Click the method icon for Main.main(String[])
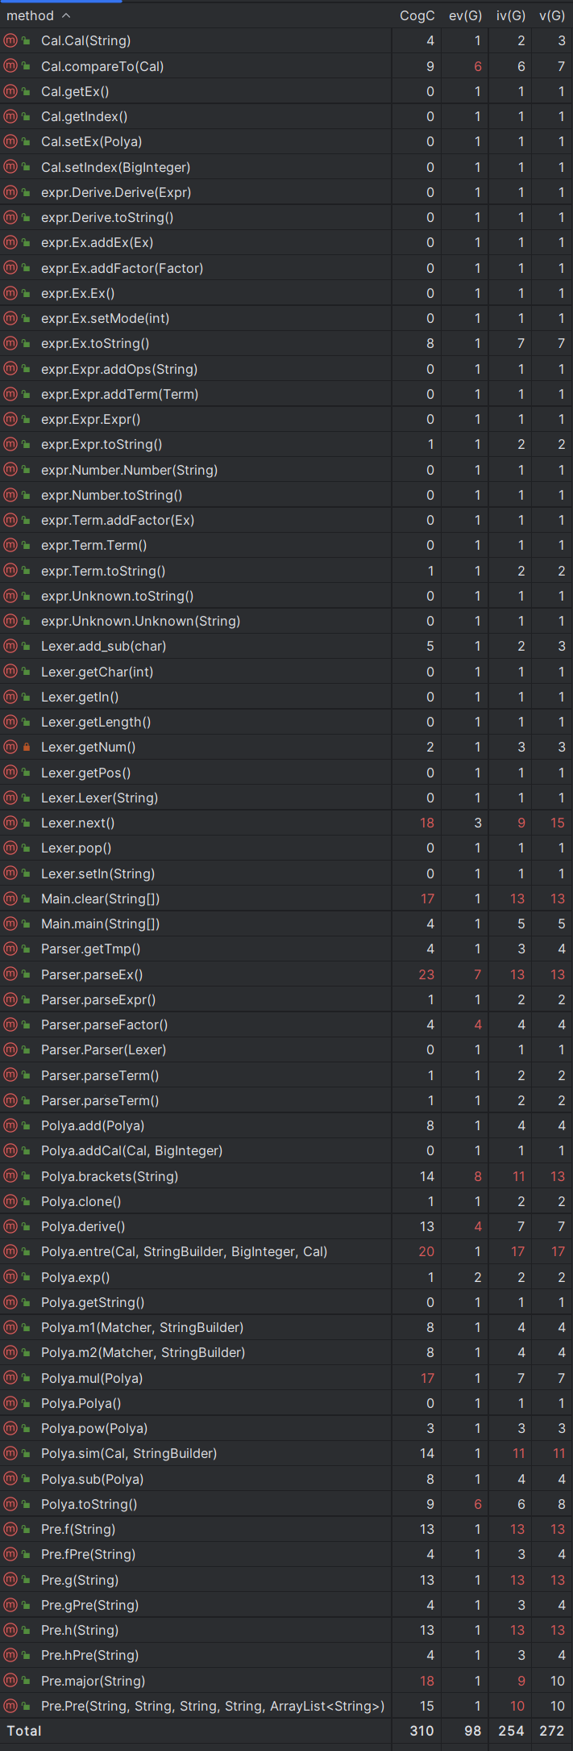Image resolution: width=573 pixels, height=1751 pixels. (x=10, y=924)
